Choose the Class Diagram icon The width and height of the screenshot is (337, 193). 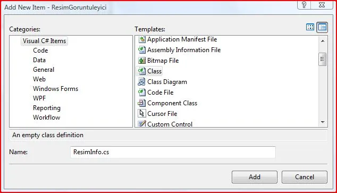coord(142,82)
